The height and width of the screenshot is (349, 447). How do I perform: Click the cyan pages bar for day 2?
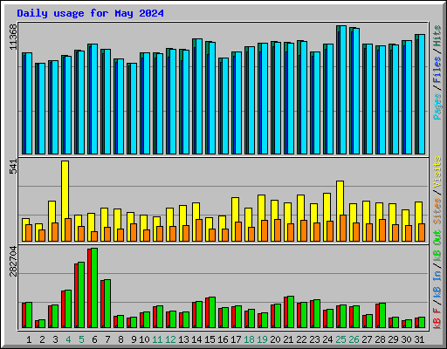(x=42, y=108)
